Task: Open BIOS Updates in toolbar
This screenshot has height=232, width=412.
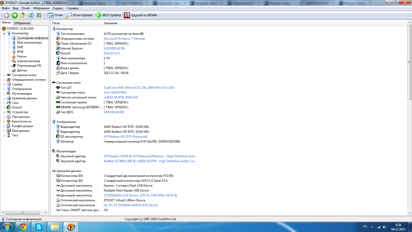Action: (x=108, y=15)
